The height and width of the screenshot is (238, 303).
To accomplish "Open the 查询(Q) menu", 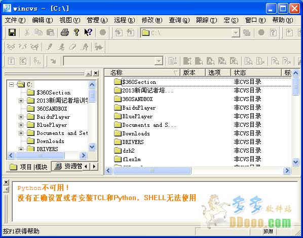I will click(x=179, y=20).
